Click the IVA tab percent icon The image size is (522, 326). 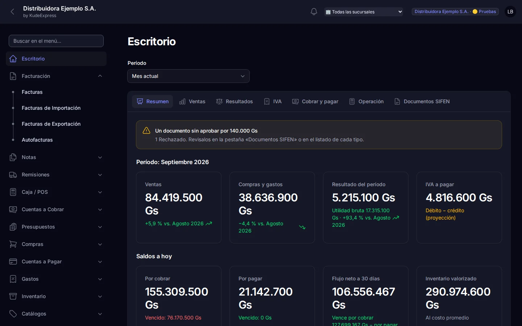point(267,101)
